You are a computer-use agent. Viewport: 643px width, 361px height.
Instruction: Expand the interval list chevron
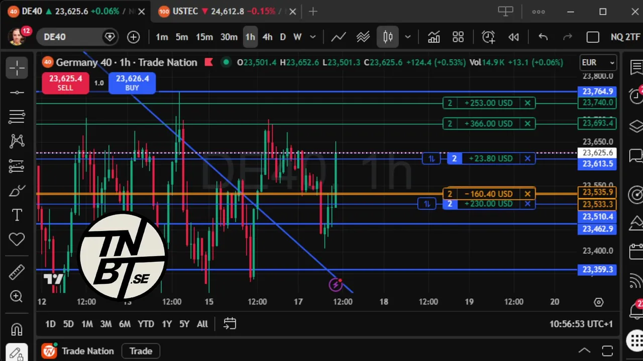pos(312,37)
